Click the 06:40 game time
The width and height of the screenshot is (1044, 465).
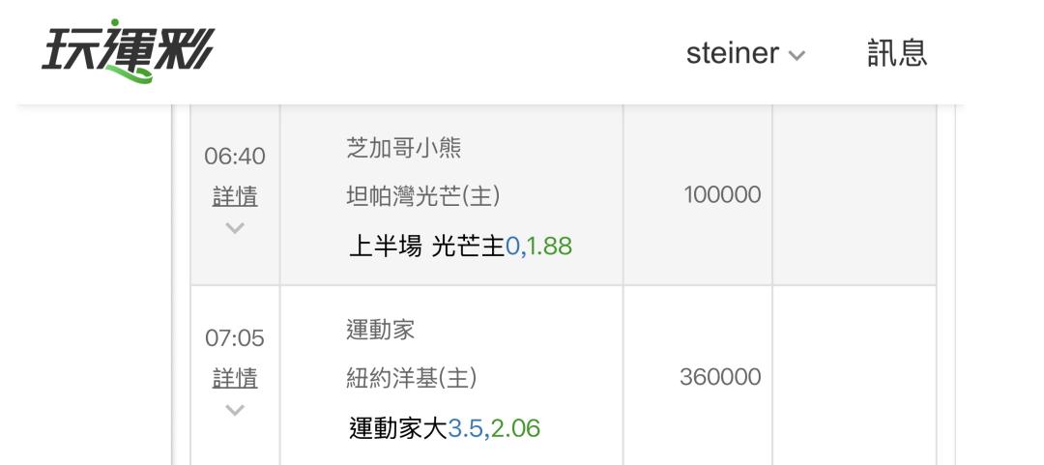(x=235, y=157)
